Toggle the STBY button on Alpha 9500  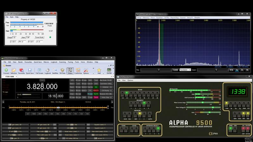point(235,129)
